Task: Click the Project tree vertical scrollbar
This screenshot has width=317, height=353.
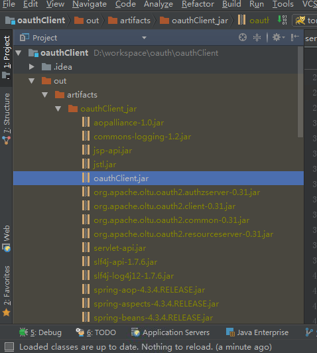Action: coord(300,92)
